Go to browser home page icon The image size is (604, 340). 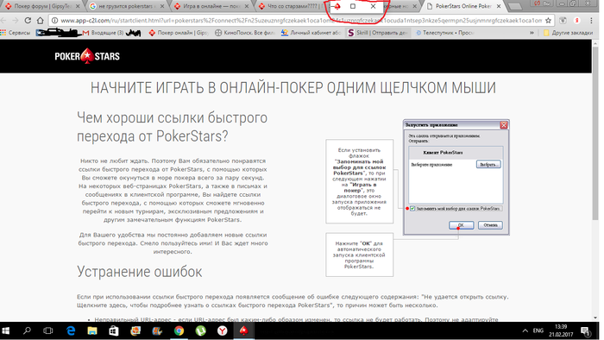[x=40, y=21]
